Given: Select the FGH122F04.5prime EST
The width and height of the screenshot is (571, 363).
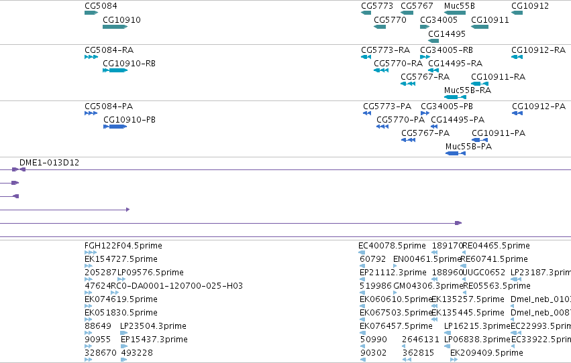Looking at the screenshot, I should (91, 252).
